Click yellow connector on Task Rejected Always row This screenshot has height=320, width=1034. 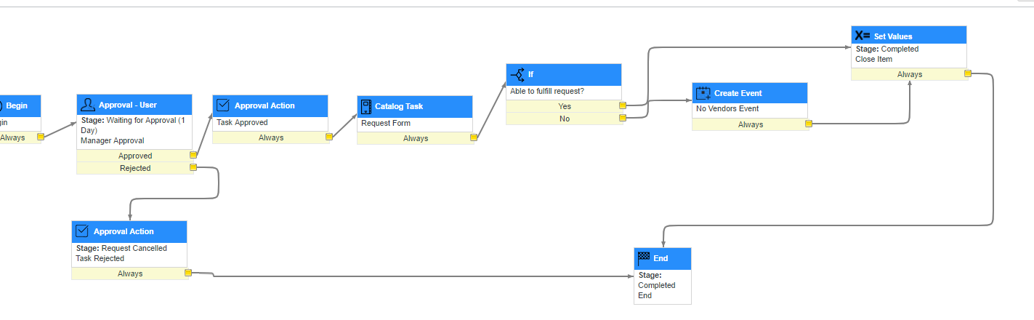[x=188, y=273]
